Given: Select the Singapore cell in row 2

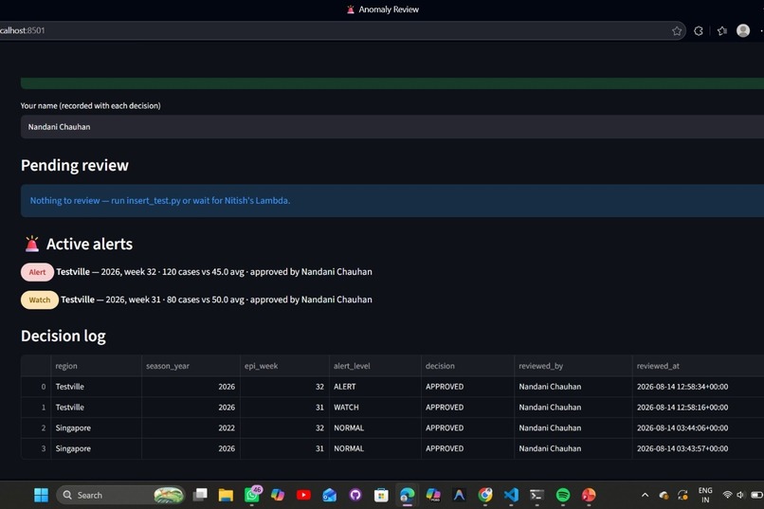Looking at the screenshot, I should coord(96,428).
